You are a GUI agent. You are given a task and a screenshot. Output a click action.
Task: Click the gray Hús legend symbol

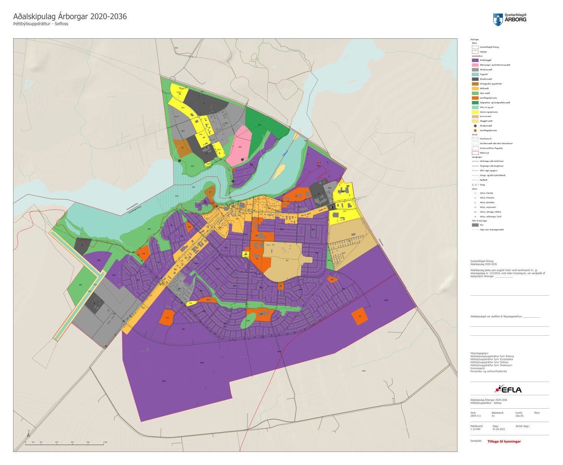click(475, 225)
